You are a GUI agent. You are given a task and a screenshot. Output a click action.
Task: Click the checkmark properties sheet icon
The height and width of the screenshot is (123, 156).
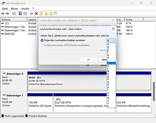41,14
